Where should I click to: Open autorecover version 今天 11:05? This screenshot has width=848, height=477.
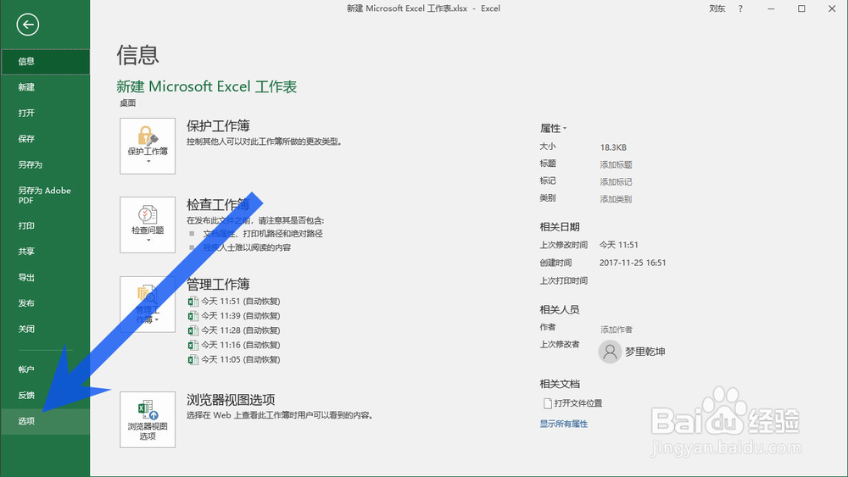tap(234, 360)
